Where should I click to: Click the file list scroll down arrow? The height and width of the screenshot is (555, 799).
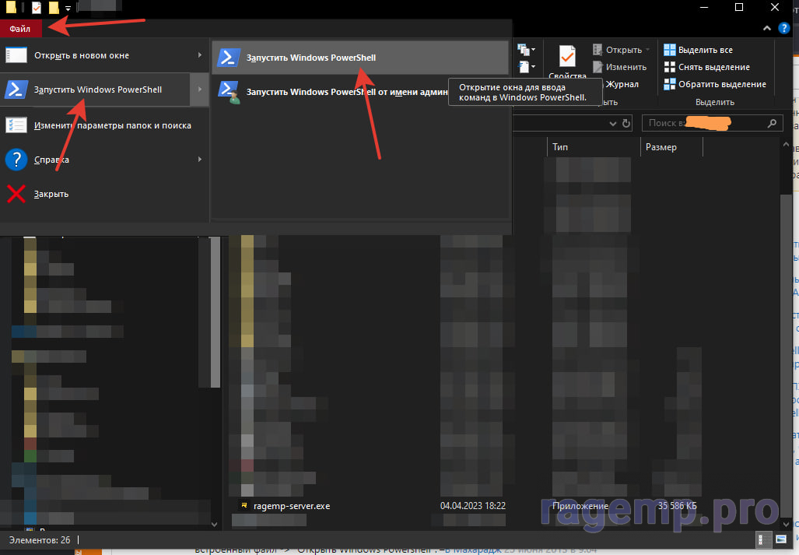click(x=785, y=523)
